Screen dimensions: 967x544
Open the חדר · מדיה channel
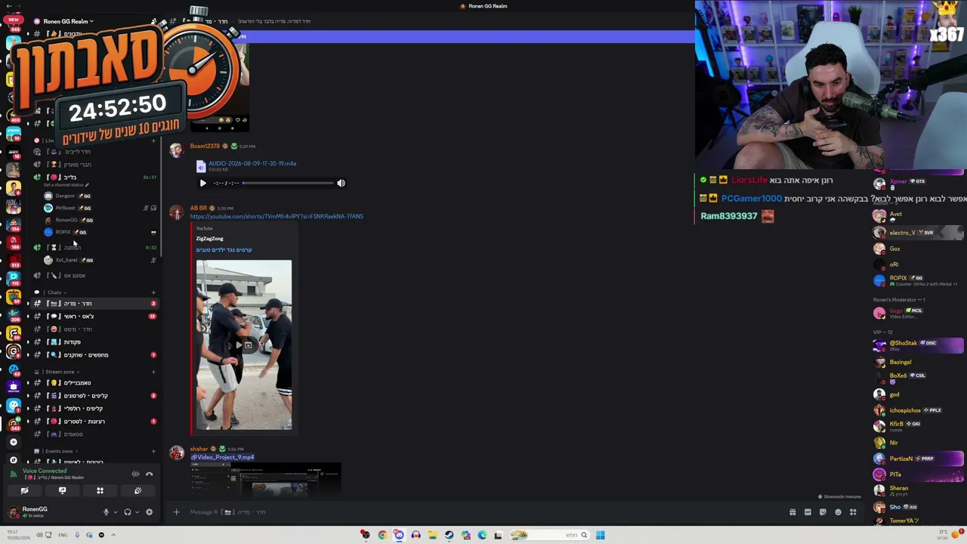pos(94,304)
